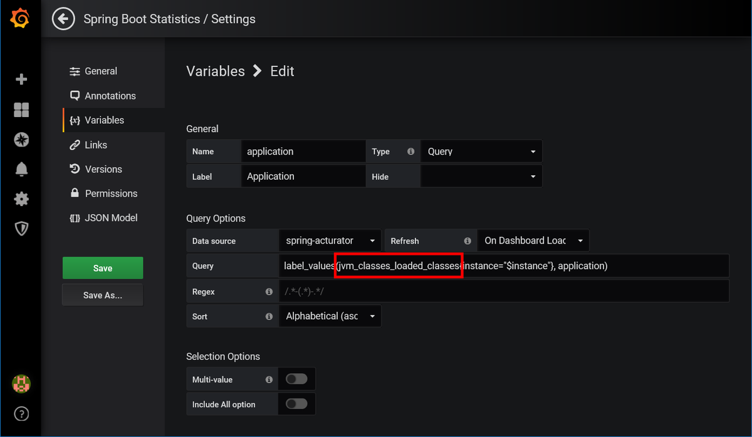Click the green Save button
The height and width of the screenshot is (437, 752).
(x=103, y=268)
